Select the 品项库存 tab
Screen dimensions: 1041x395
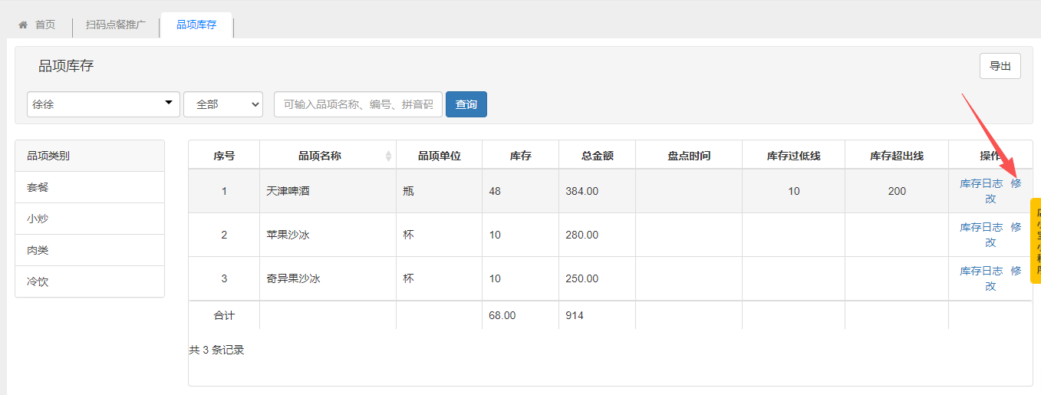pos(196,25)
